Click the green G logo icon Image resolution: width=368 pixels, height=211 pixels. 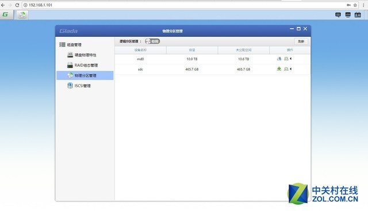tap(5, 15)
